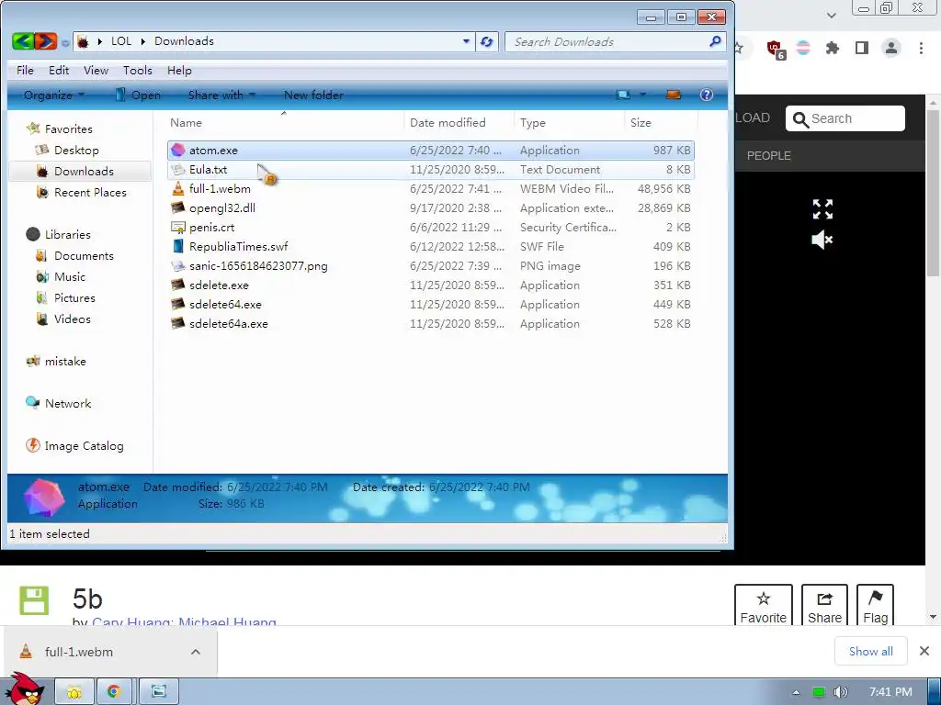Image resolution: width=941 pixels, height=705 pixels.
Task: Open the File menu
Action: coord(25,70)
